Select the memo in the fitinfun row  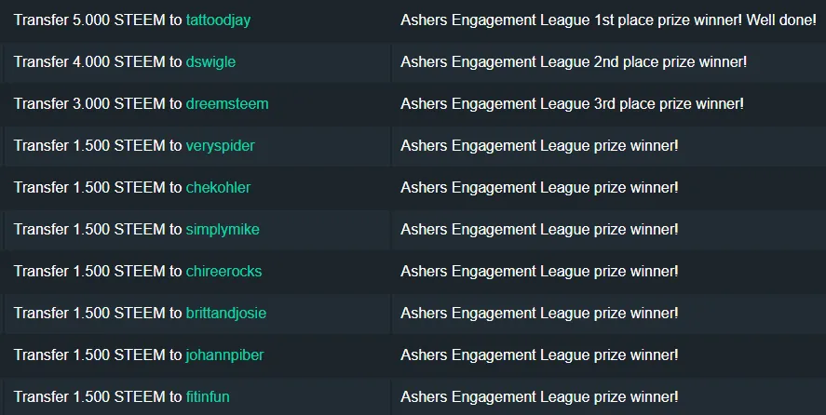coord(539,396)
